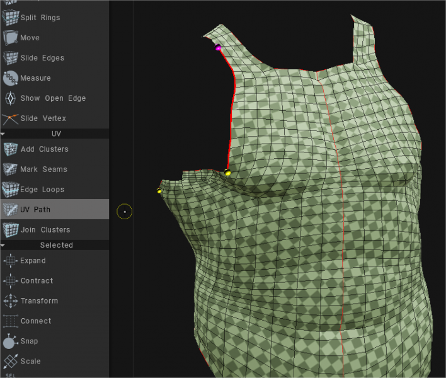
Task: Choose the Slide Edges tool icon
Action: pos(10,58)
